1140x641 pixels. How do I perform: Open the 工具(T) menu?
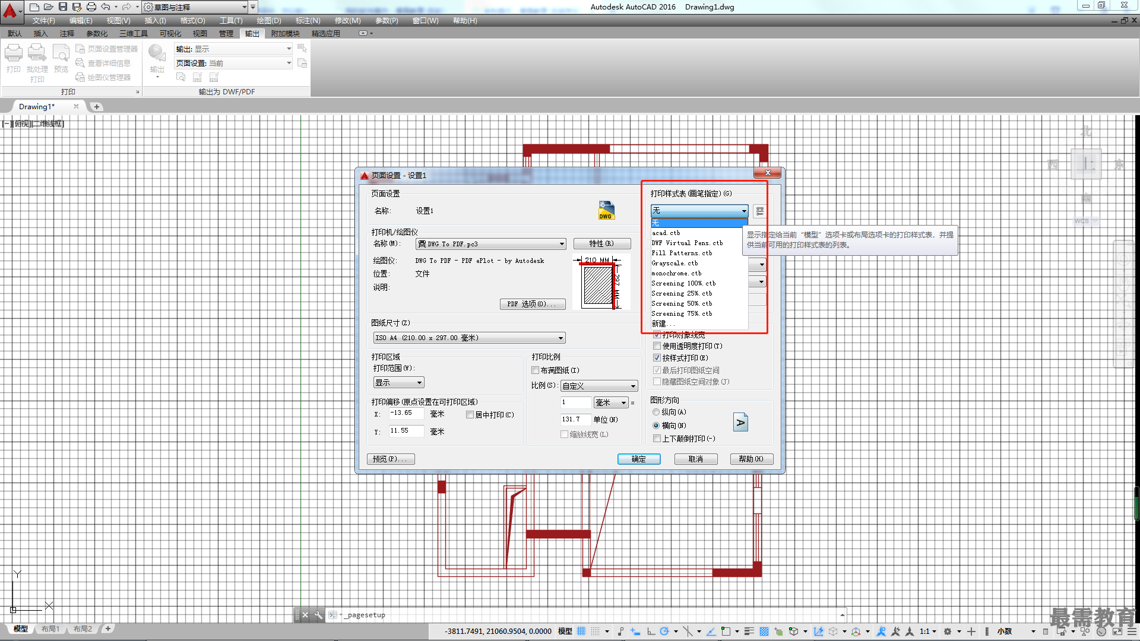click(231, 21)
